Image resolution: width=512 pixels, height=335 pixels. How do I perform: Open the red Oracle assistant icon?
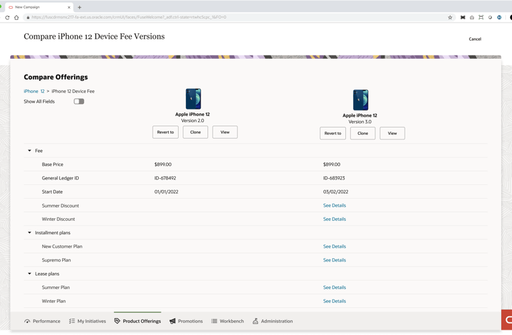tap(507, 320)
